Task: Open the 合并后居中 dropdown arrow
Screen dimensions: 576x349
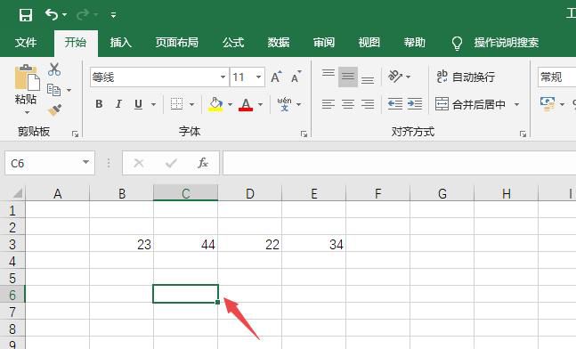Action: pos(516,105)
